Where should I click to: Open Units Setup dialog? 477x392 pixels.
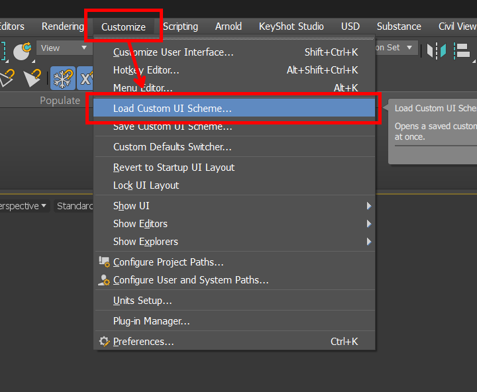click(x=235, y=301)
